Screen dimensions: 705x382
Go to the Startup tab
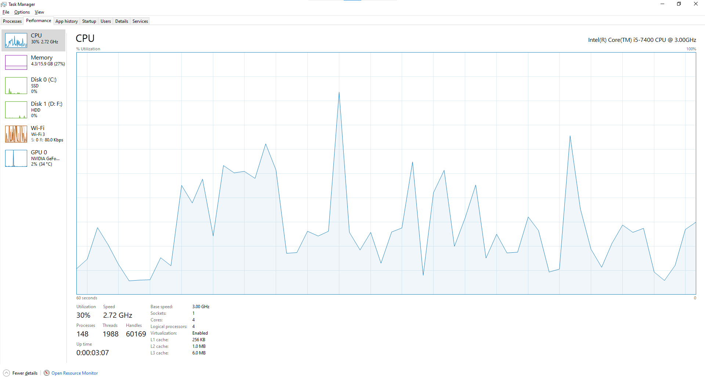coord(89,21)
